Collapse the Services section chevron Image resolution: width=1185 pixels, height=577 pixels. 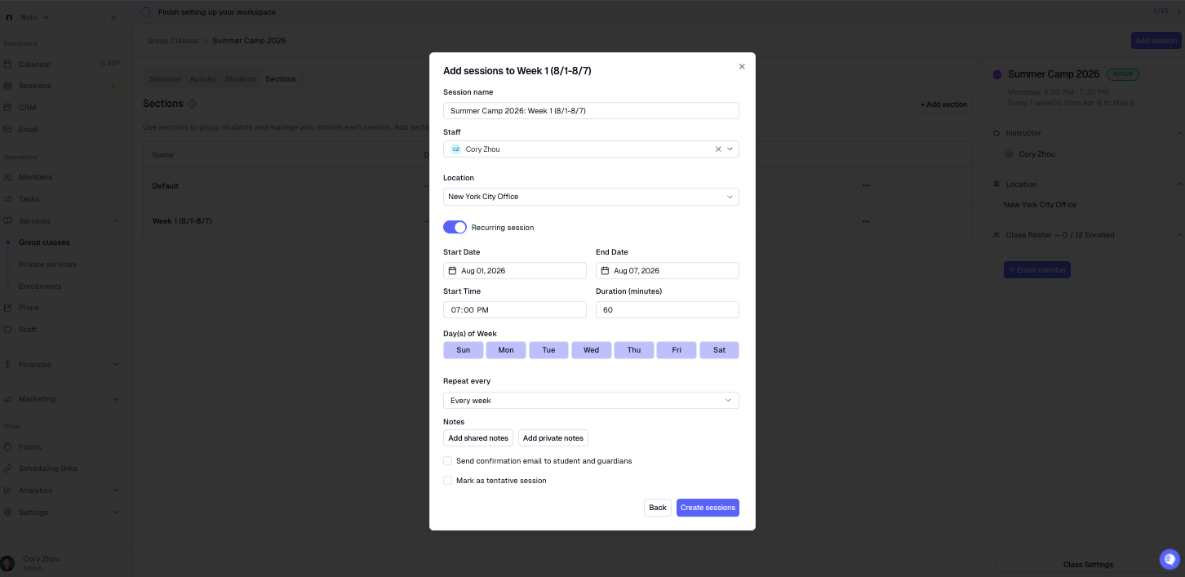point(116,221)
